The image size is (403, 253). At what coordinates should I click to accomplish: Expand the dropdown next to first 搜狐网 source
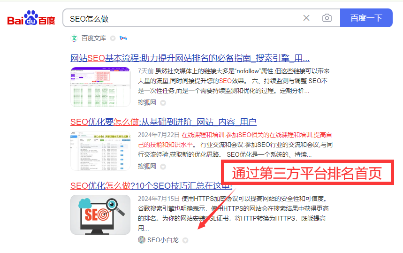tap(163, 102)
